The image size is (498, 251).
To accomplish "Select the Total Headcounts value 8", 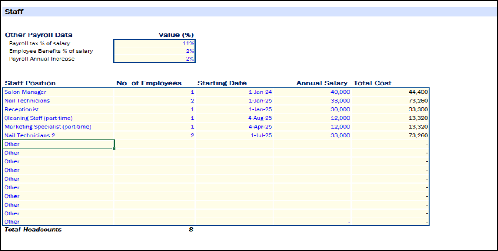I will point(191,230).
